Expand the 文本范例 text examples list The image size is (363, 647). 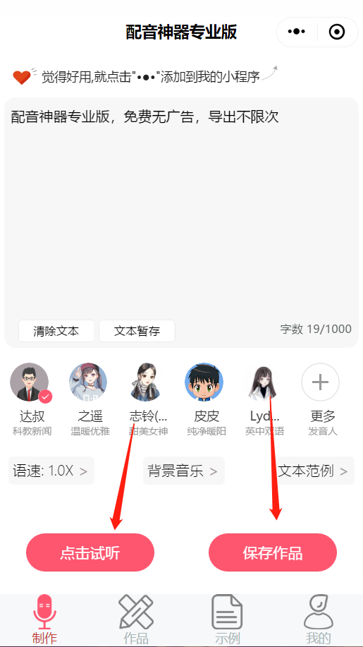pyautogui.click(x=314, y=471)
